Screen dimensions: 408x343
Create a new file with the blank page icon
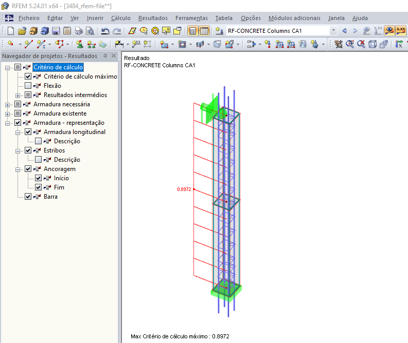(11, 31)
